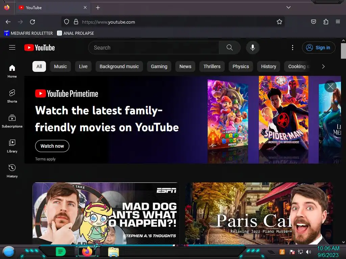The width and height of the screenshot is (346, 259).
Task: Focus the YouTube search field
Action: [x=154, y=48]
